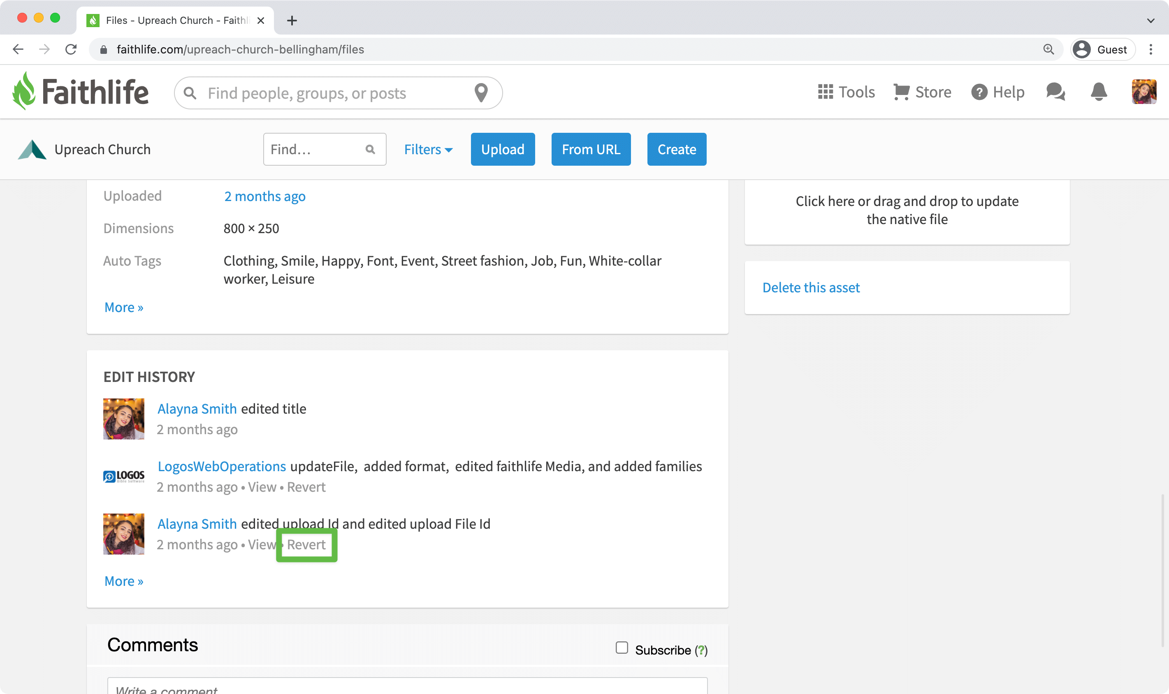Open the browser three-dot menu
This screenshot has height=694, width=1169.
coord(1151,49)
